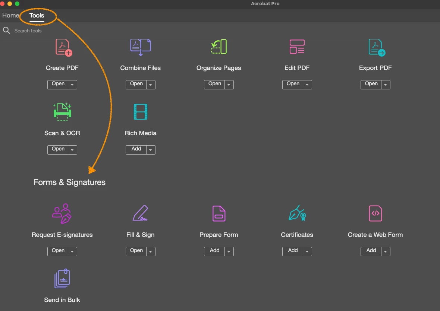Click the Combine Files label
Image resolution: width=440 pixels, height=311 pixels.
[x=140, y=68]
